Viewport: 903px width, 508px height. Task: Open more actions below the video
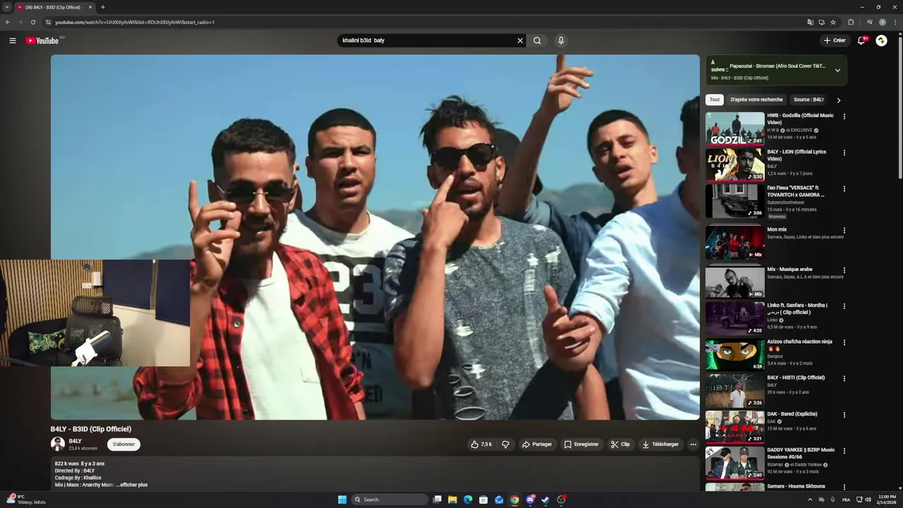pyautogui.click(x=693, y=445)
